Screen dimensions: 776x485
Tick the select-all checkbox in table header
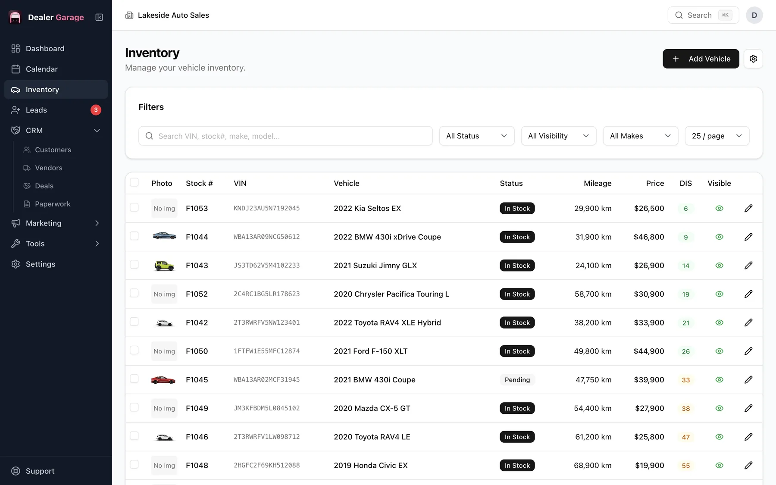135,182
